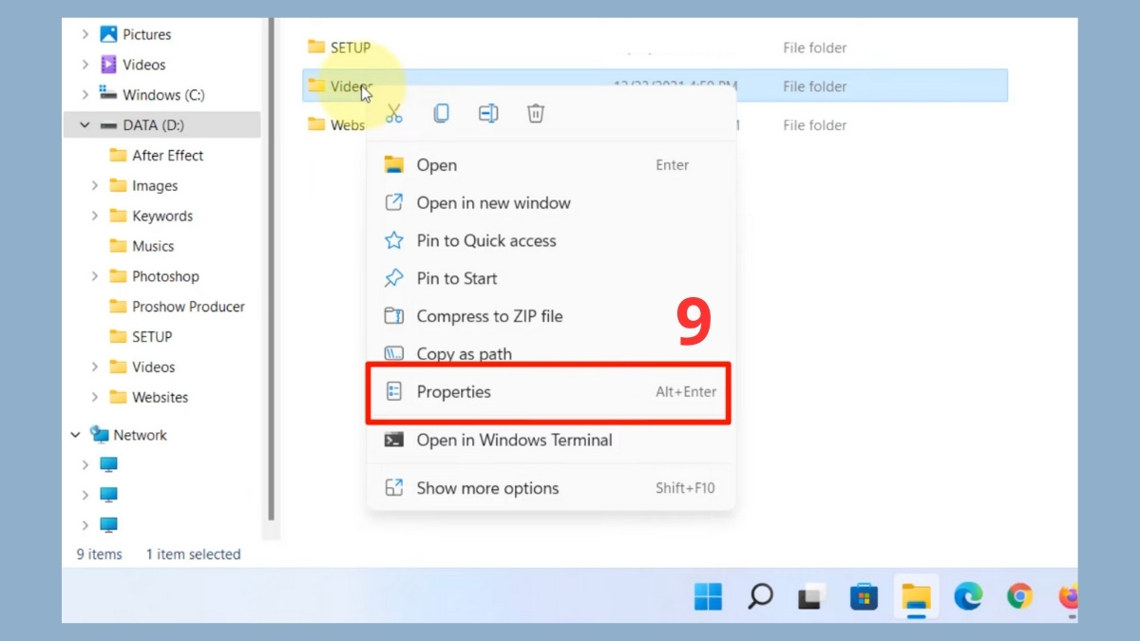1140x641 pixels.
Task: Click File Explorer icon on taskbar
Action: 916,596
